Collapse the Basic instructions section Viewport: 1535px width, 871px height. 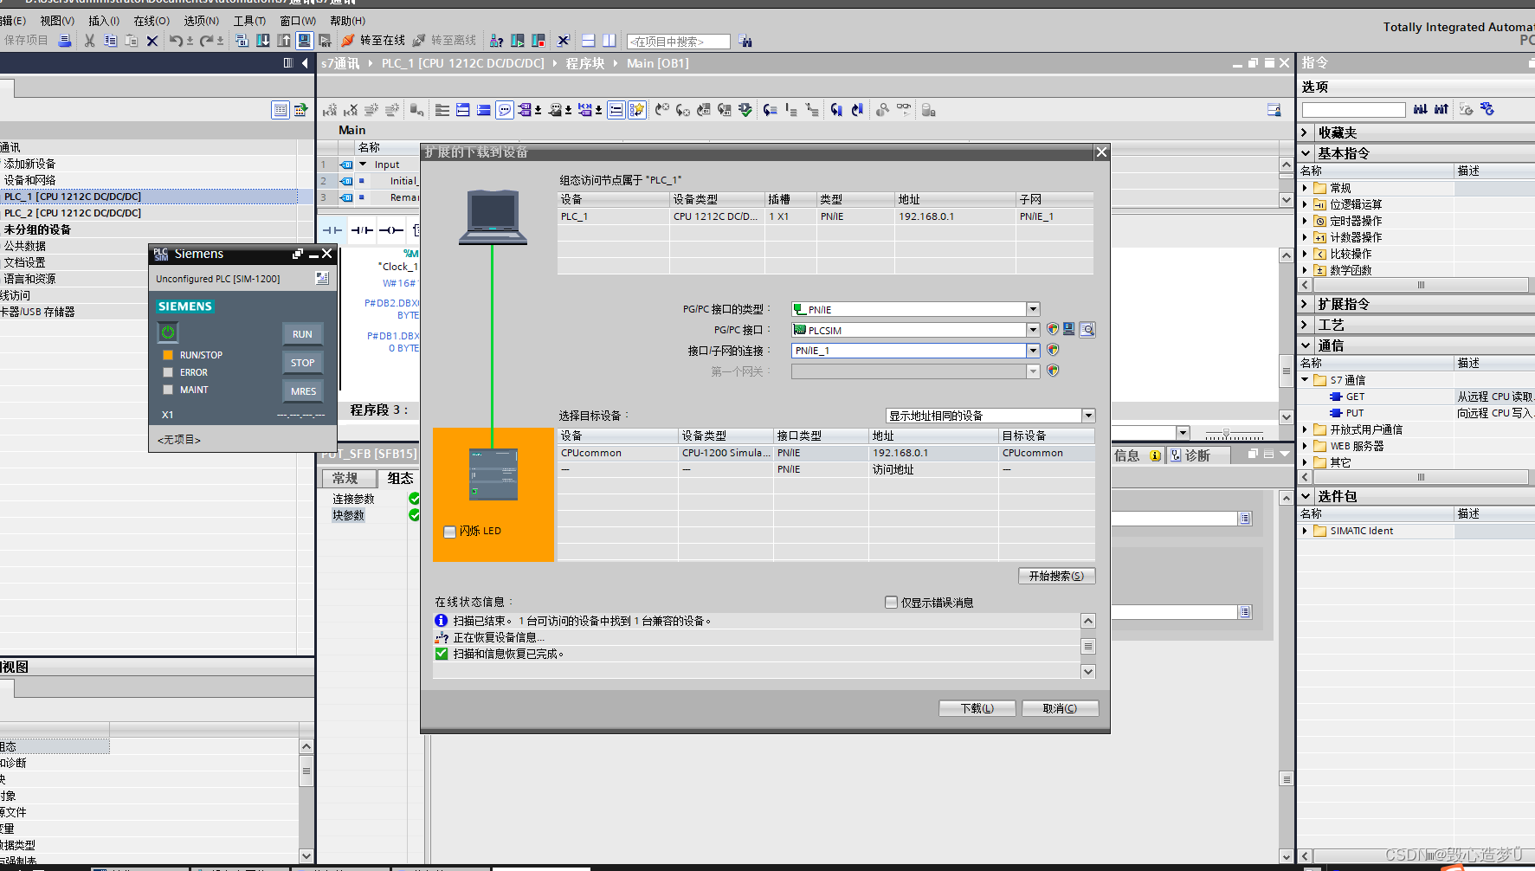click(x=1306, y=153)
